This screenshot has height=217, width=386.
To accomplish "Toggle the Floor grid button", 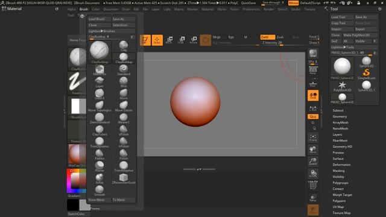I will (x=313, y=84).
